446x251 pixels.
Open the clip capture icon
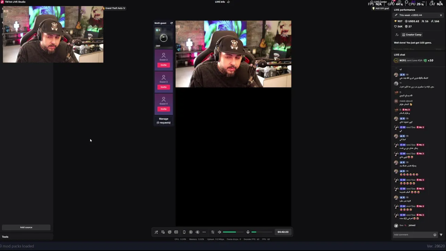197,232
